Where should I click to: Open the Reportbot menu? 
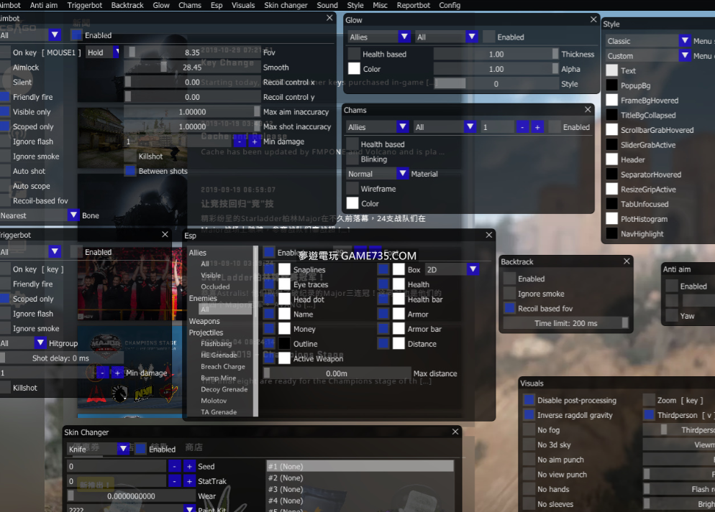pyautogui.click(x=413, y=5)
